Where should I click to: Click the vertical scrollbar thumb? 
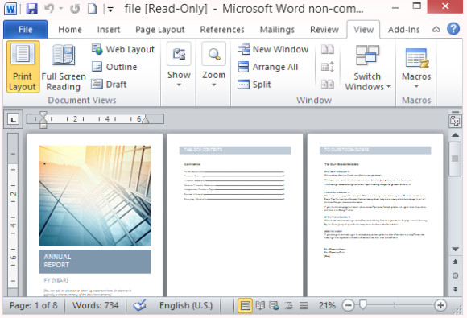click(455, 159)
